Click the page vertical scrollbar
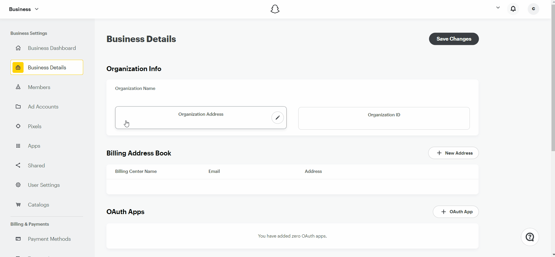The height and width of the screenshot is (257, 555). pyautogui.click(x=553, y=78)
